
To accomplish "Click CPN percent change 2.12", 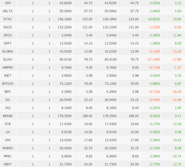I will click(178, 3).
